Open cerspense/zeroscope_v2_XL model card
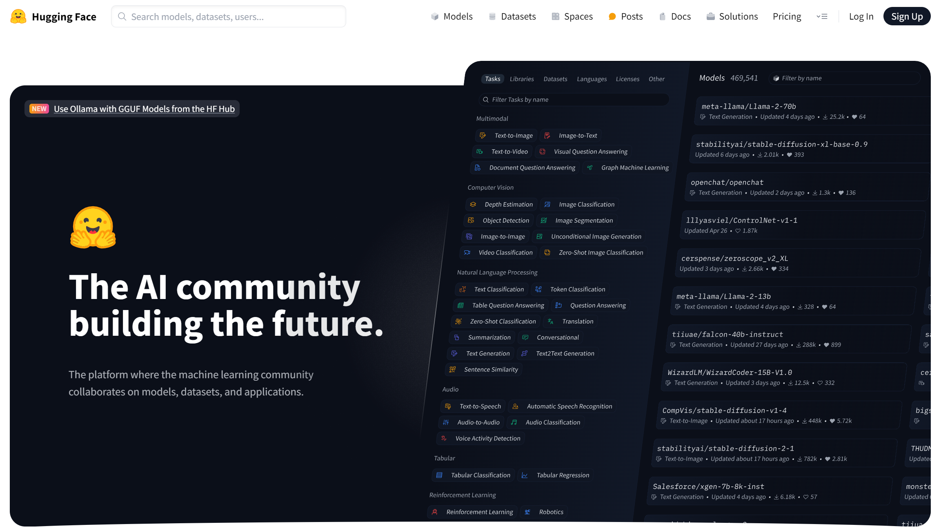The image size is (941, 531). pos(798,263)
